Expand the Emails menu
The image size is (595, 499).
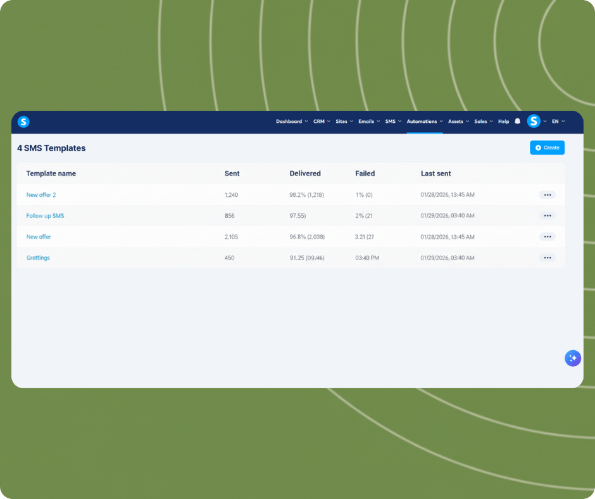tap(369, 122)
